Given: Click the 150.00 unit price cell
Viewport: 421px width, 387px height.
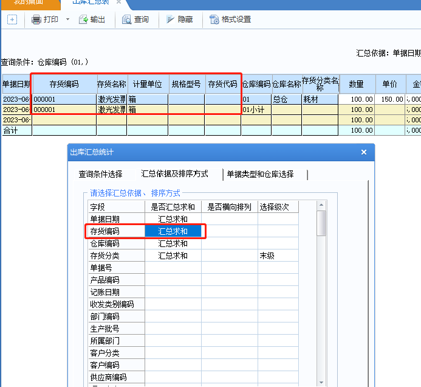Looking at the screenshot, I should point(390,100).
